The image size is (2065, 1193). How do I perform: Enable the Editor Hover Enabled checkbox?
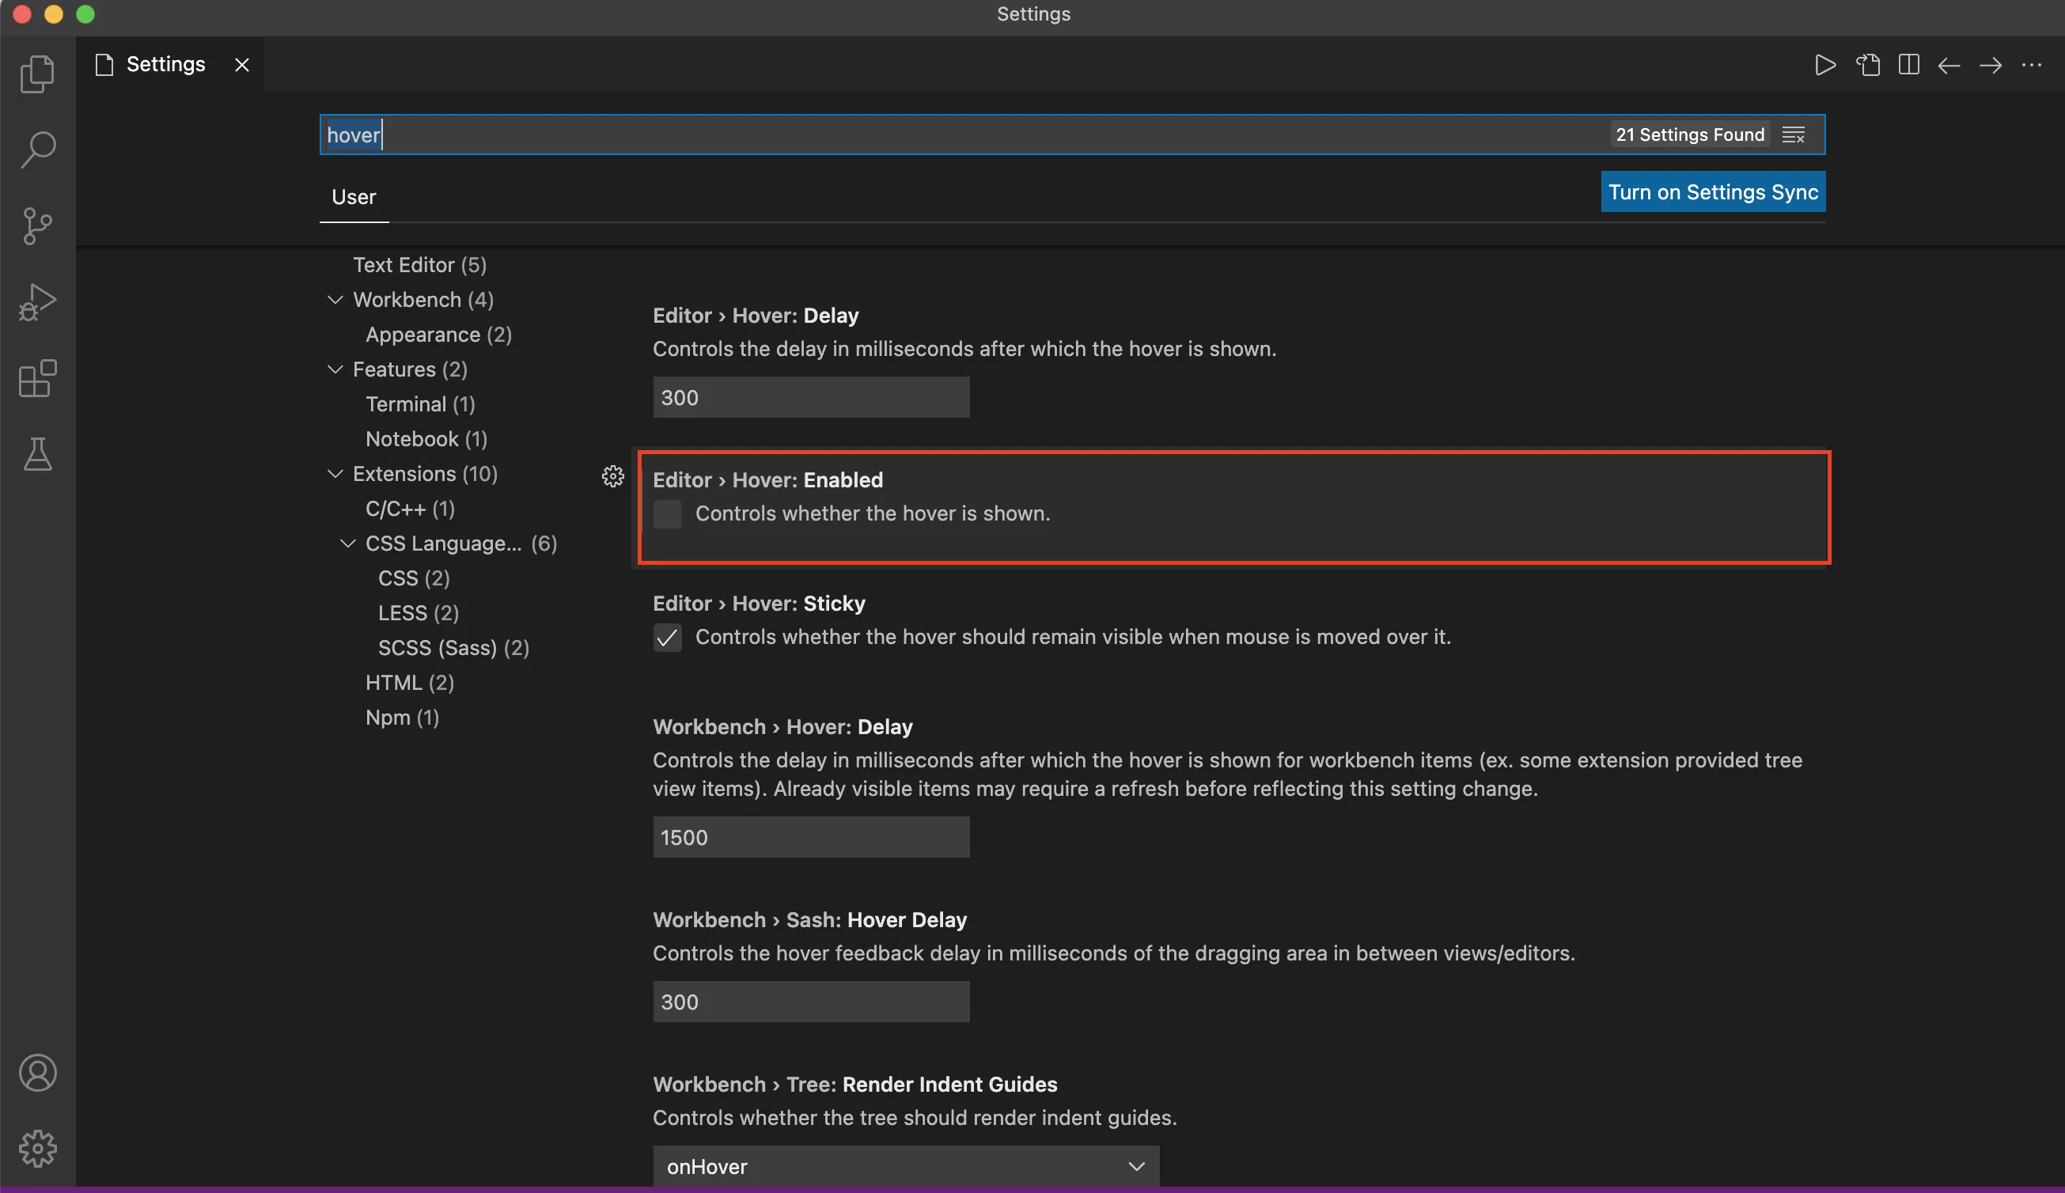pyautogui.click(x=667, y=513)
